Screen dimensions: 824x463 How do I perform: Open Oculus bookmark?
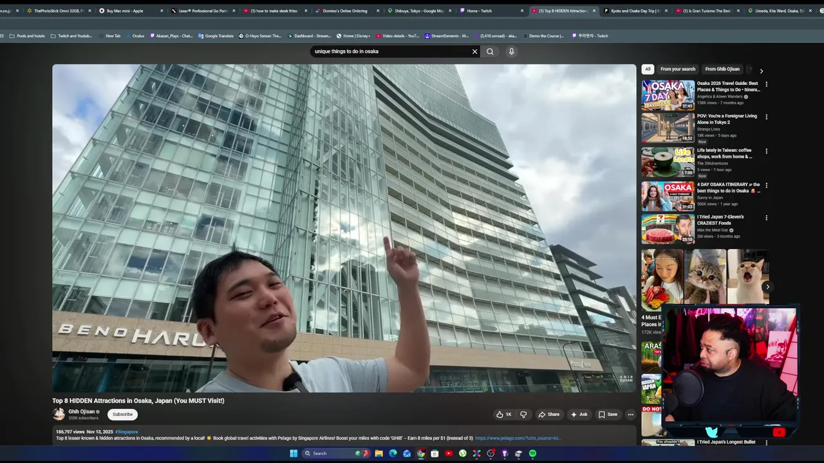pyautogui.click(x=135, y=36)
